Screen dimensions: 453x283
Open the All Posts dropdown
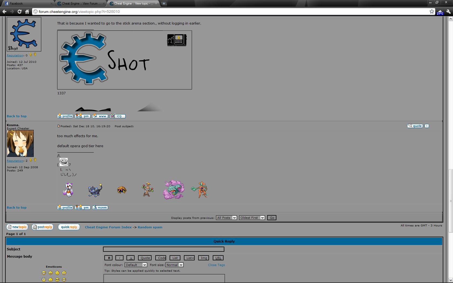pyautogui.click(x=226, y=218)
